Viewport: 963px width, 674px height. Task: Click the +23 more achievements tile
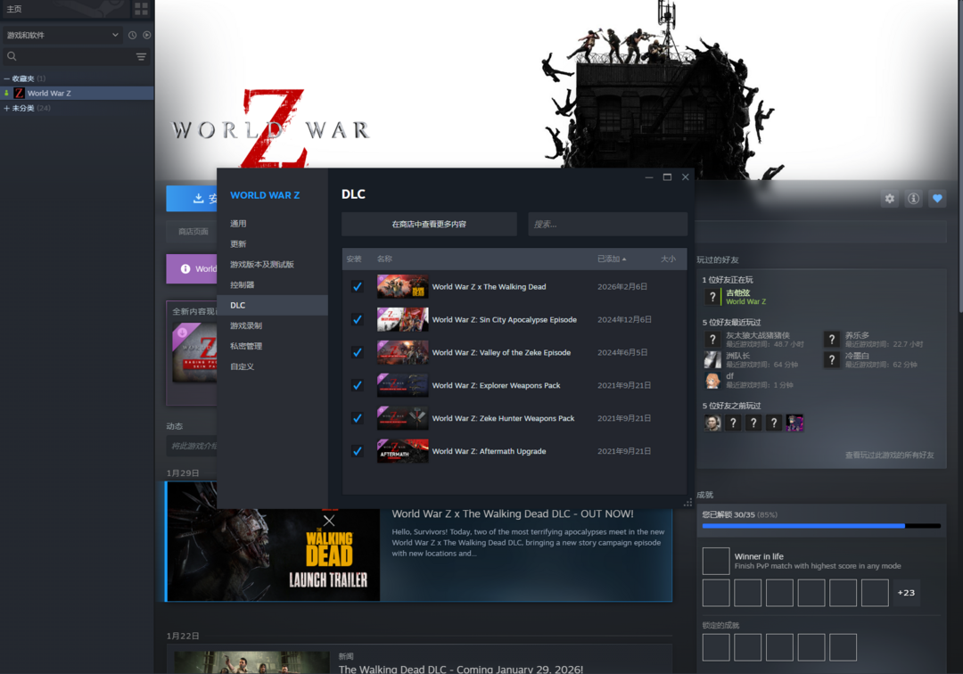906,593
